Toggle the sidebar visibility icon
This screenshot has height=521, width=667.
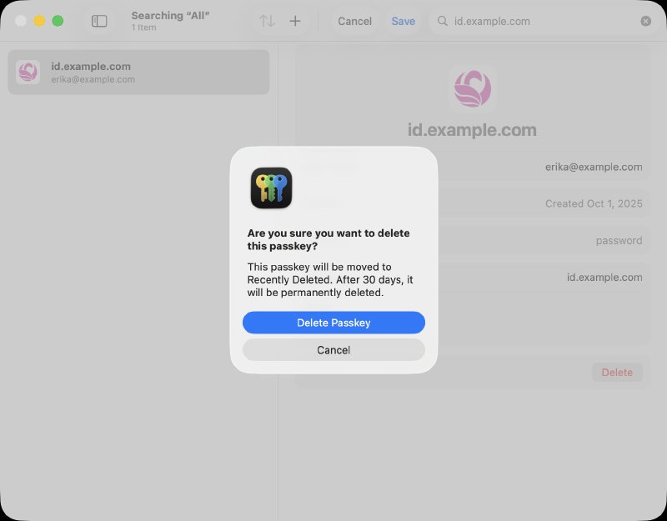point(99,22)
